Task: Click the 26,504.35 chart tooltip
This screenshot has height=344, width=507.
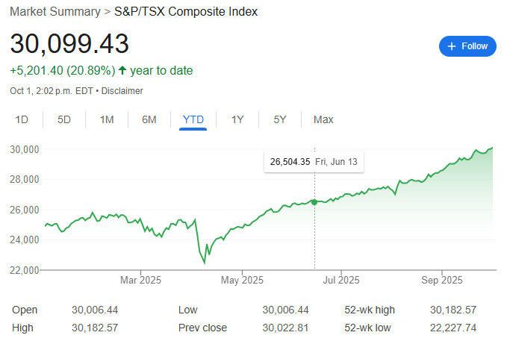Action: tap(314, 162)
